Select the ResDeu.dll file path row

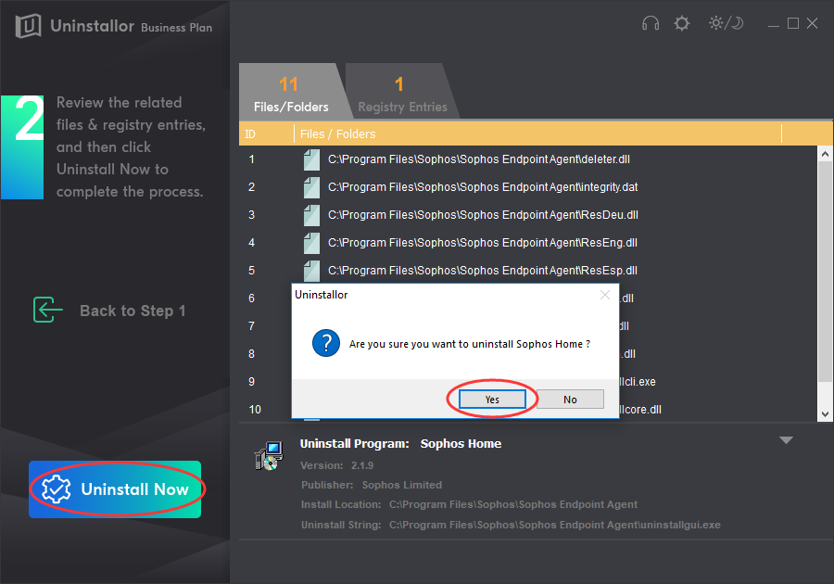(483, 215)
